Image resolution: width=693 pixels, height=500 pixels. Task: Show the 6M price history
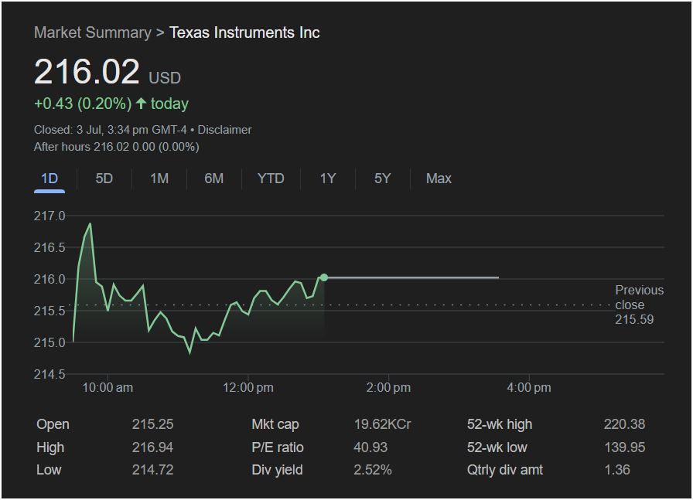pyautogui.click(x=214, y=179)
